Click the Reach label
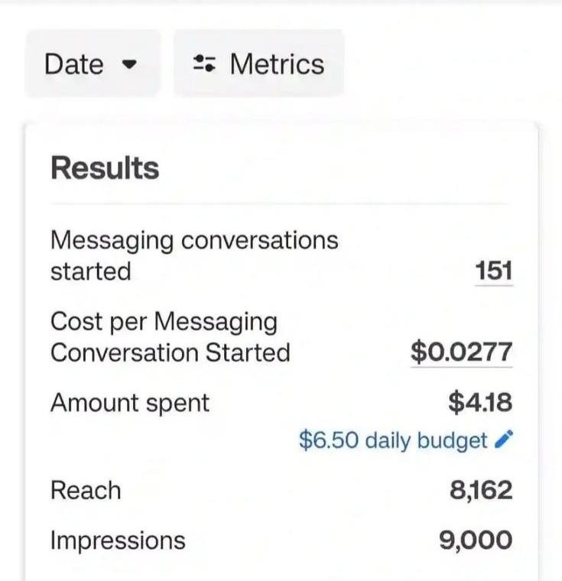The image size is (562, 581). (86, 490)
